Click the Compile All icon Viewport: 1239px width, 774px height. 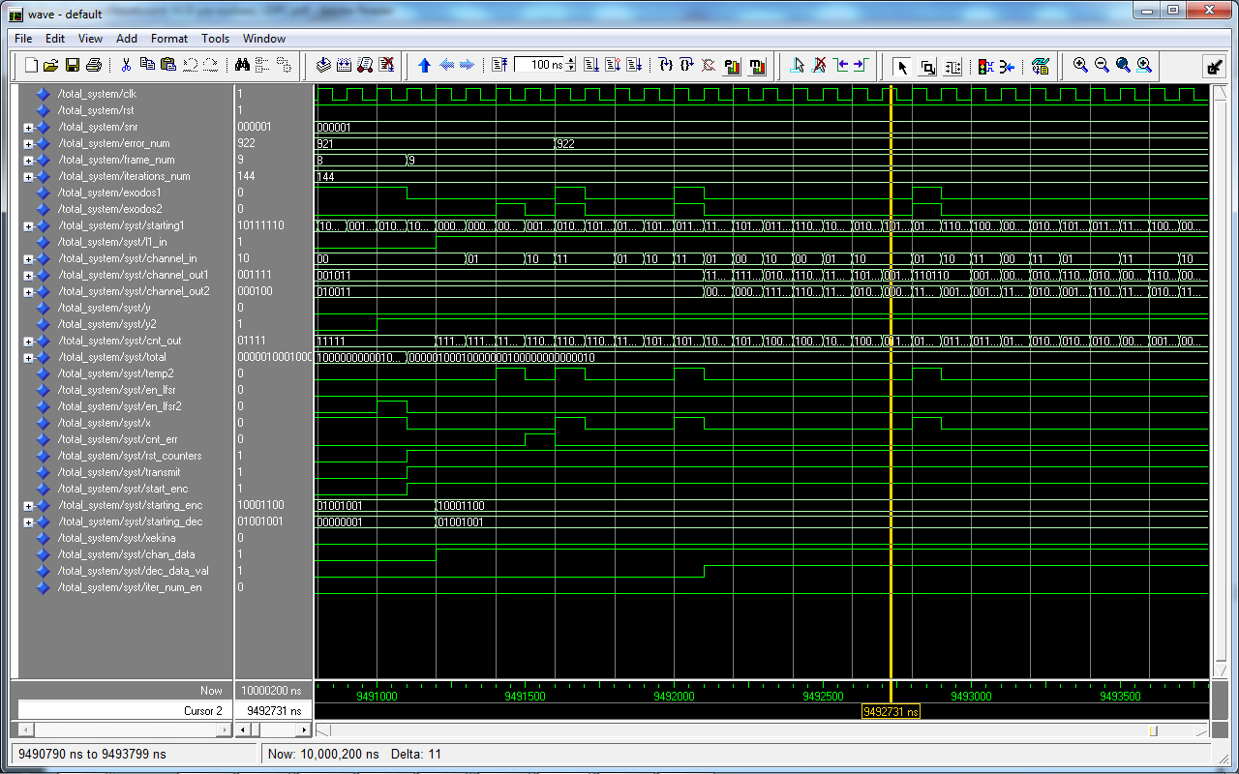346,66
